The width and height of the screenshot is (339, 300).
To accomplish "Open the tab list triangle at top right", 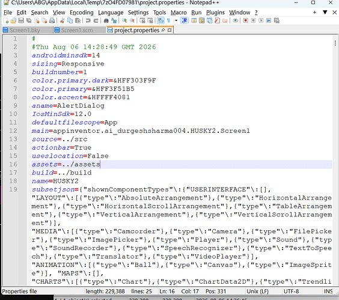I will tap(325, 13).
